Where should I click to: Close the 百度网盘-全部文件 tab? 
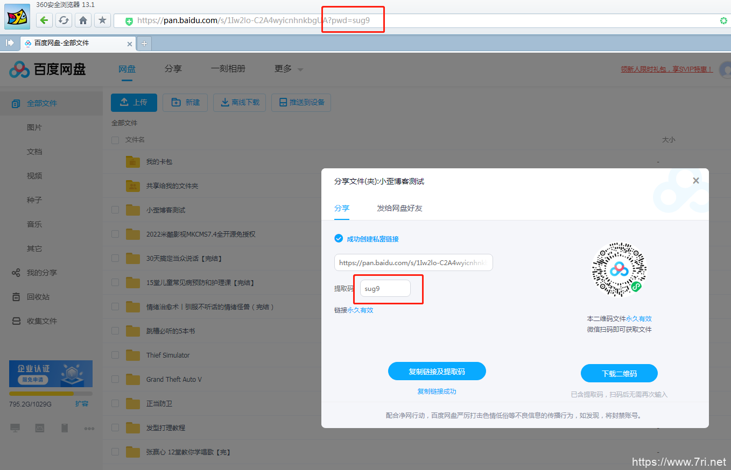[129, 44]
